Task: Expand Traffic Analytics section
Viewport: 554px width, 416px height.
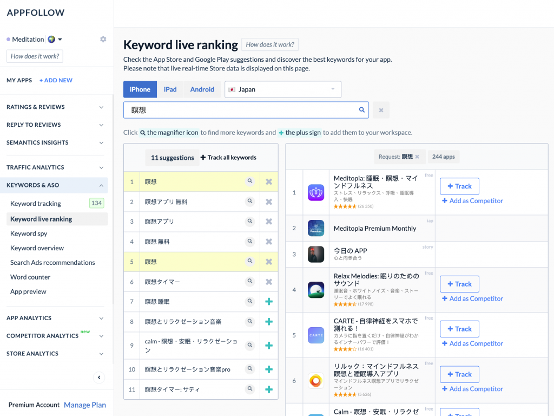Action: click(x=55, y=167)
